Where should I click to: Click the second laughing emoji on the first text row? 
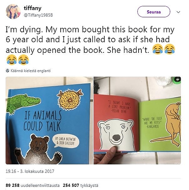click(x=170, y=49)
